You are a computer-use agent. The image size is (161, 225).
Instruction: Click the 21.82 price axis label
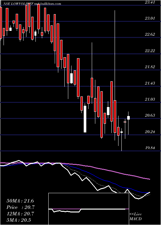[150, 67]
